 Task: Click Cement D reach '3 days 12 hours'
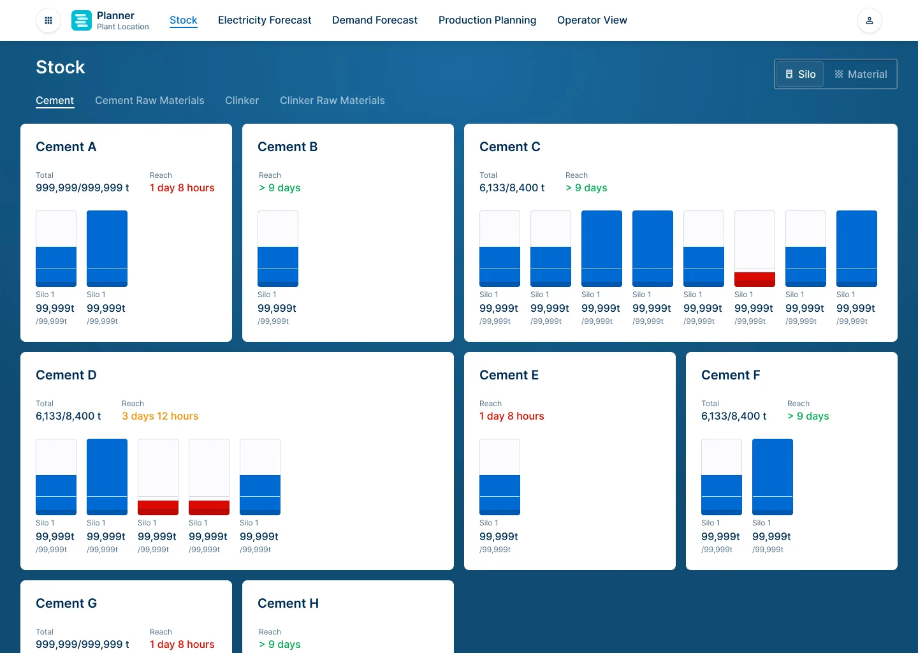[x=160, y=416]
